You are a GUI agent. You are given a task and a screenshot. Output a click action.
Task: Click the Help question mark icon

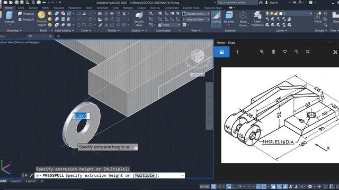[311, 3]
